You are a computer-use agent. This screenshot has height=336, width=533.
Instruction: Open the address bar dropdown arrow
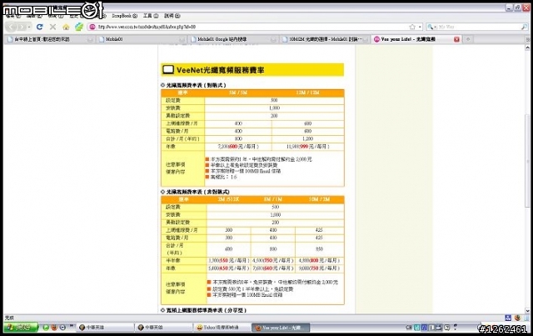click(420, 27)
